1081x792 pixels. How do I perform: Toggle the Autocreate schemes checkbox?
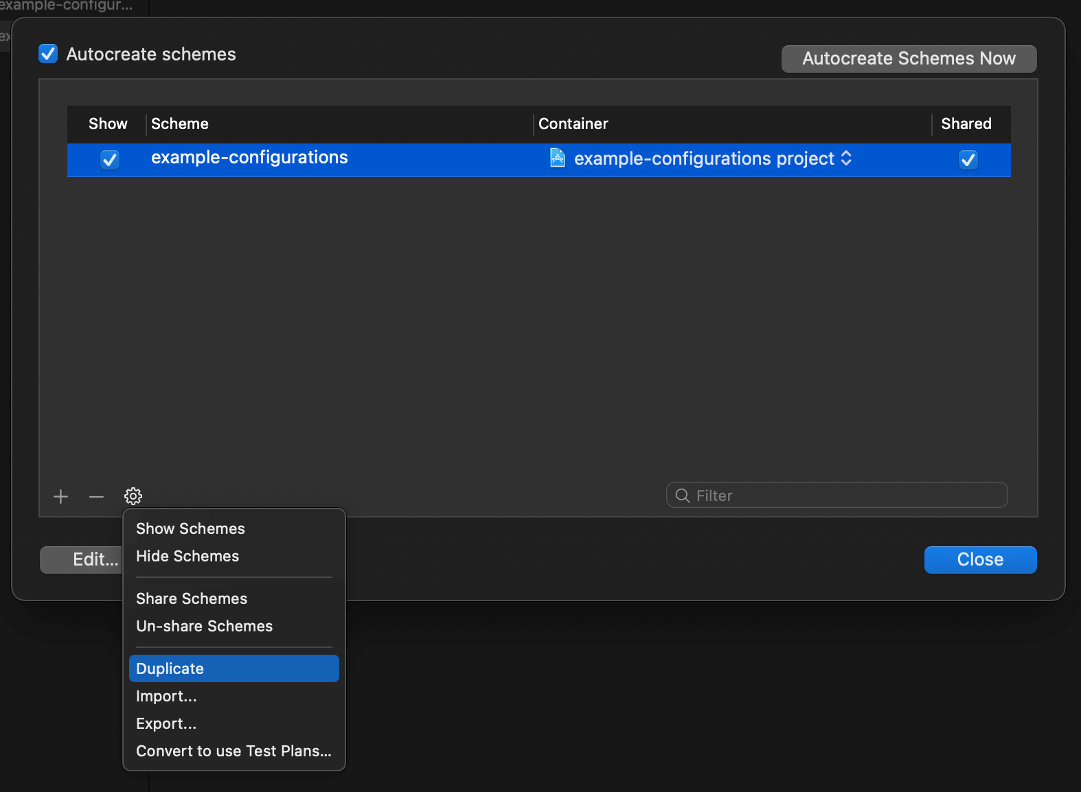48,54
